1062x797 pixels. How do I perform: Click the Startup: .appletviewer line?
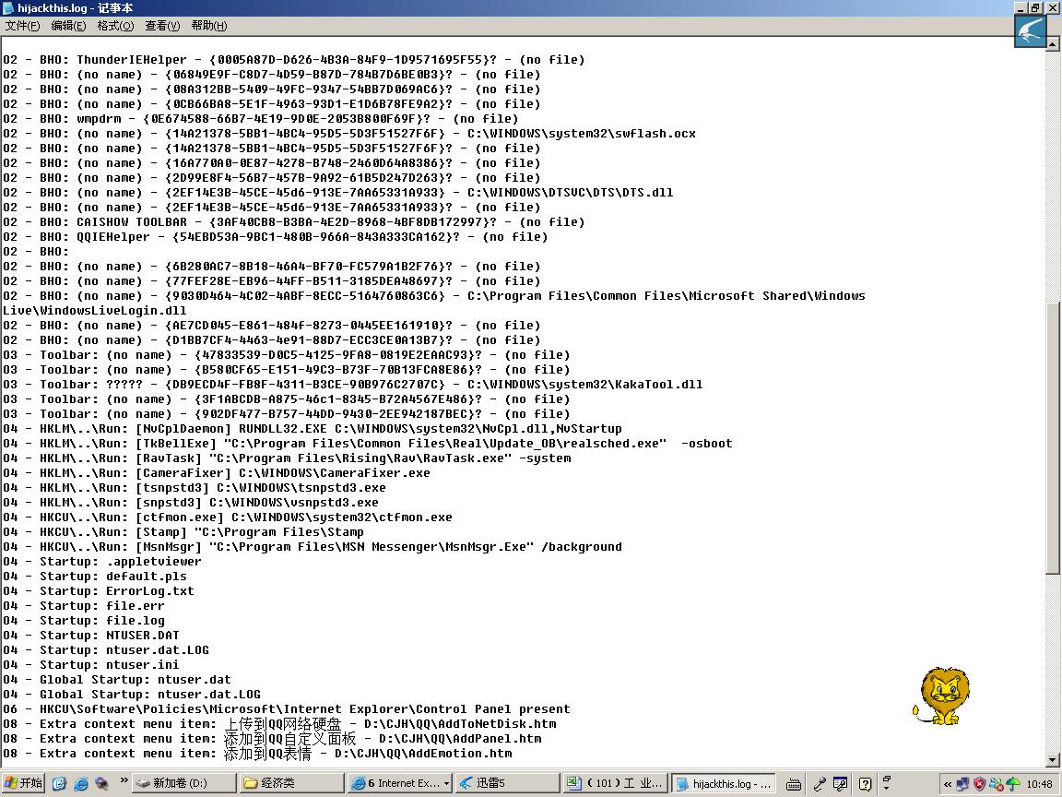102,562
